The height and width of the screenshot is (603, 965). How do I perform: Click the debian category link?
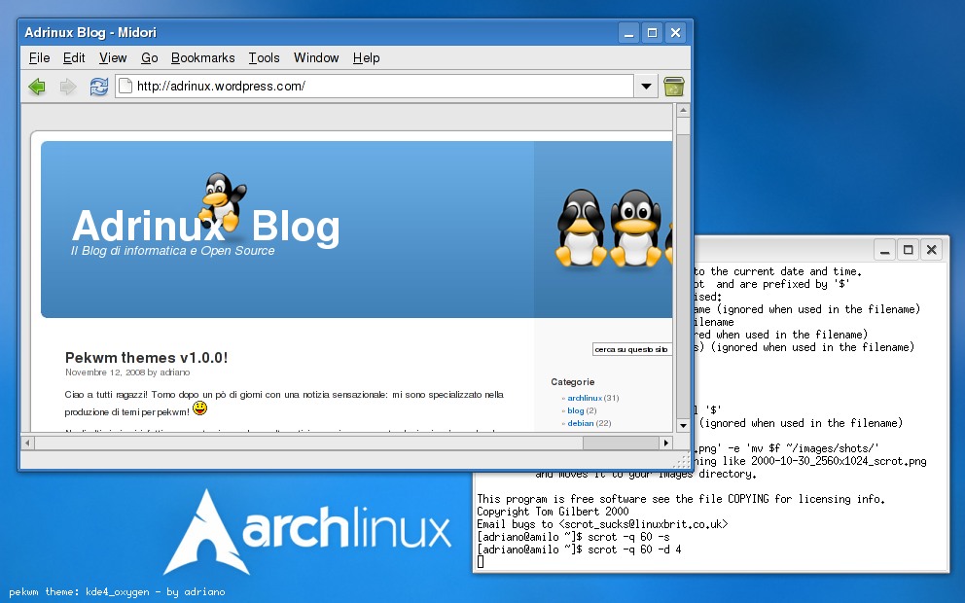581,423
